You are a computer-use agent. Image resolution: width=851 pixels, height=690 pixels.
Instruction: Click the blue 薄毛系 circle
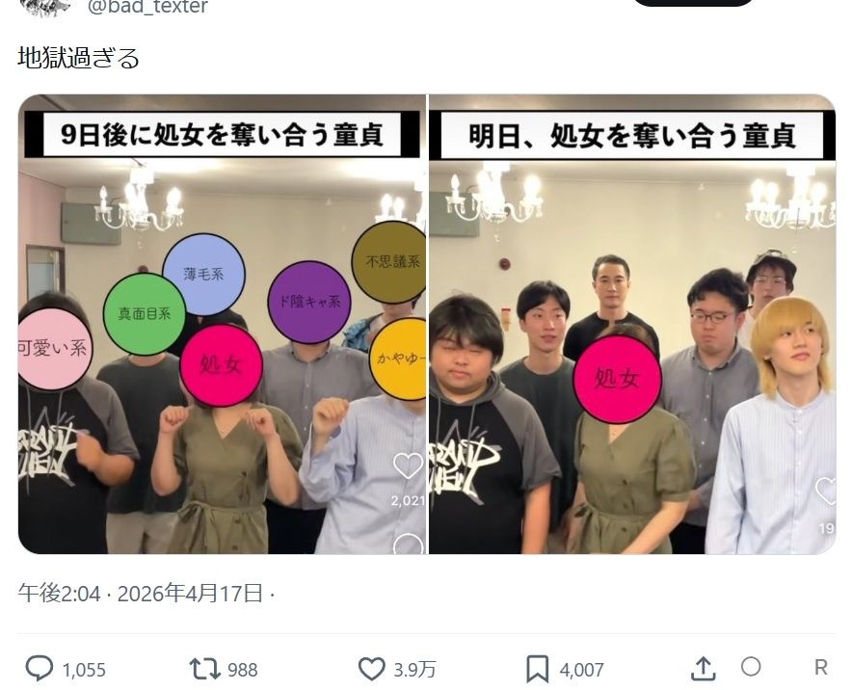203,275
